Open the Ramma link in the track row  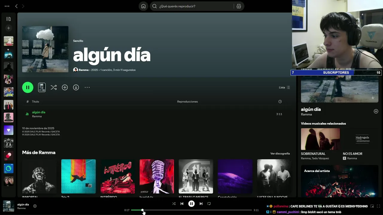pyautogui.click(x=37, y=116)
